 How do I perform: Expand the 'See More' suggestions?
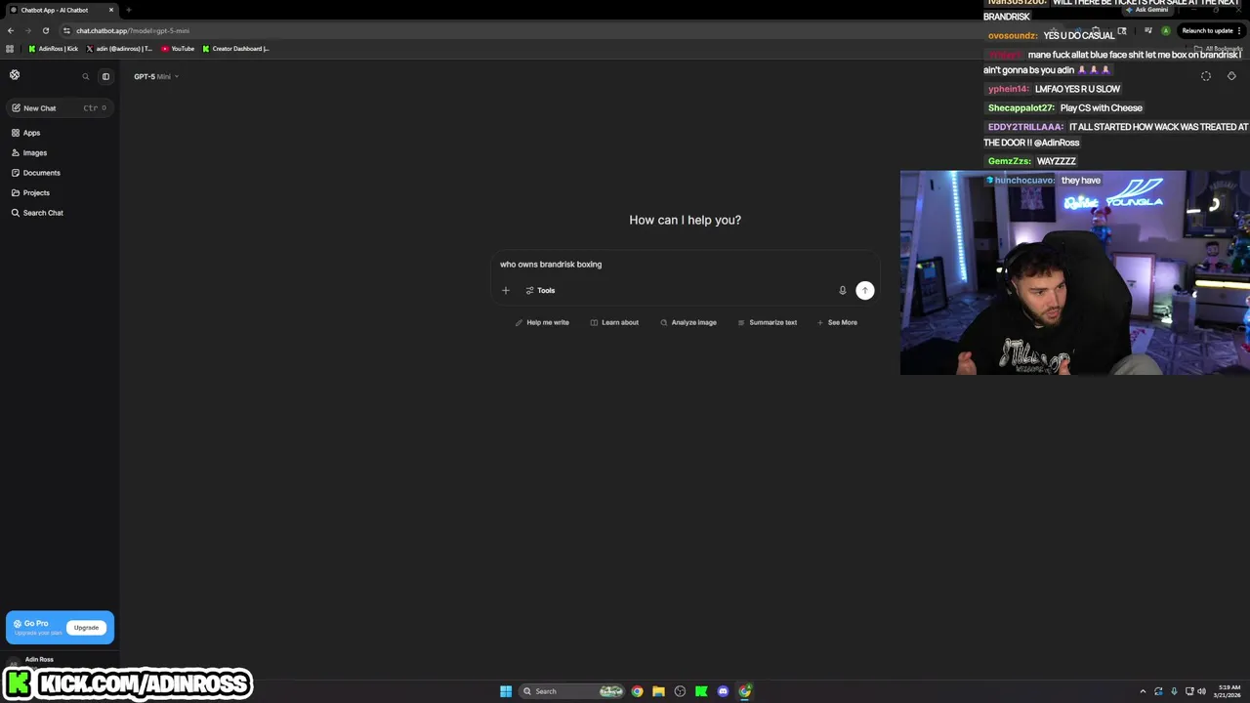[837, 322]
